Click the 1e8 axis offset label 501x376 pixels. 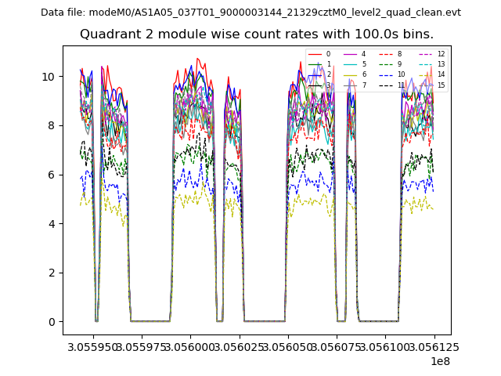coord(439,361)
